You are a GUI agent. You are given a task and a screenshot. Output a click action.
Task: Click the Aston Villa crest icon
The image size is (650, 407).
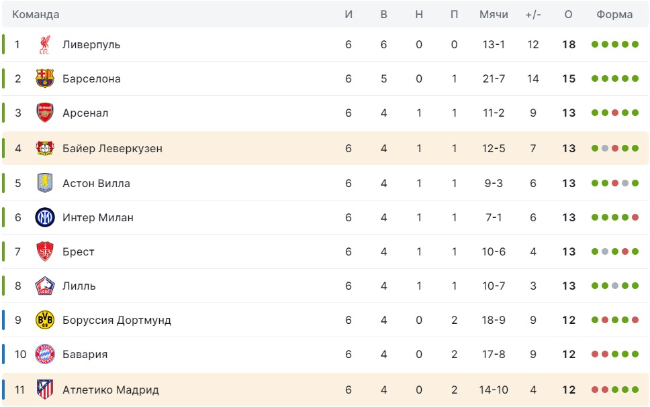click(x=45, y=183)
